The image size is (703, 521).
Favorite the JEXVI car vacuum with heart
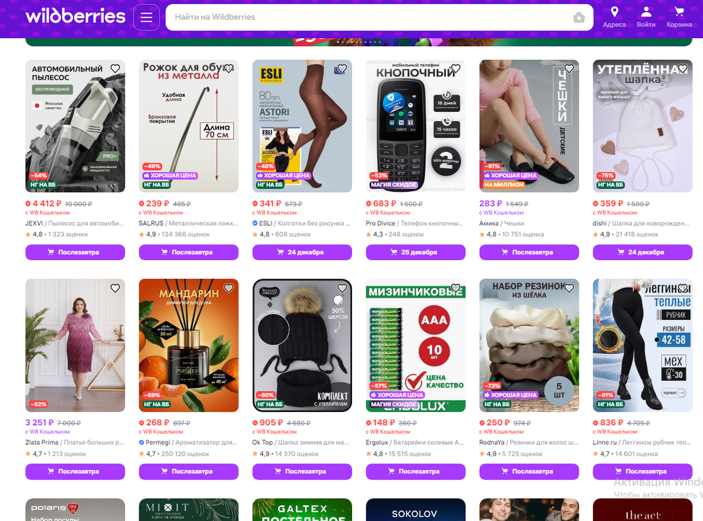click(115, 69)
